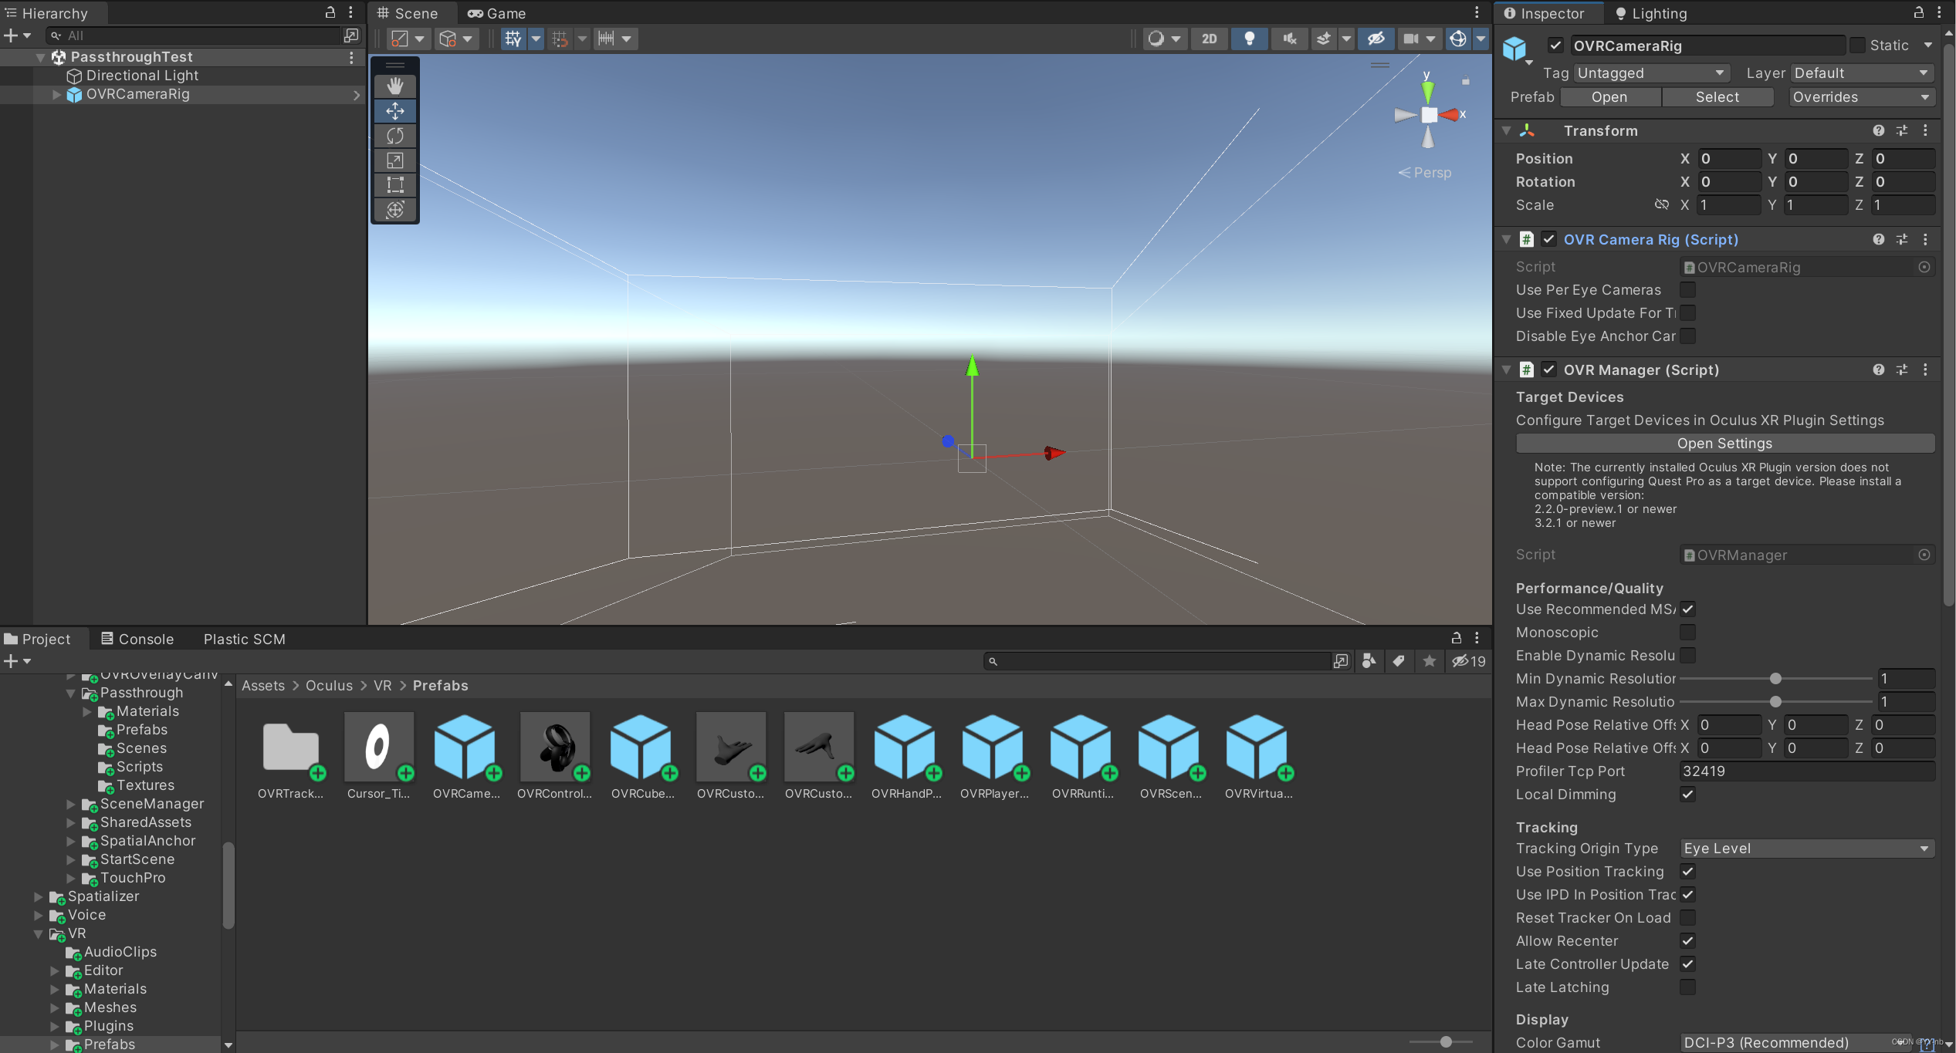Click scale constrain proportions link icon

pyautogui.click(x=1662, y=204)
